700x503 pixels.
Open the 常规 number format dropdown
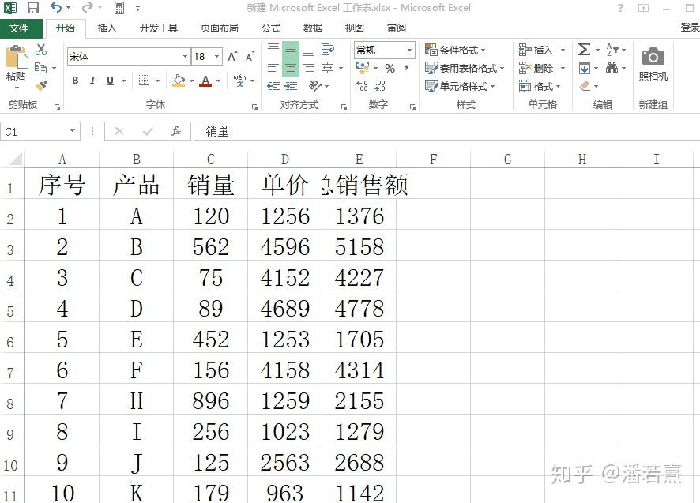[409, 50]
